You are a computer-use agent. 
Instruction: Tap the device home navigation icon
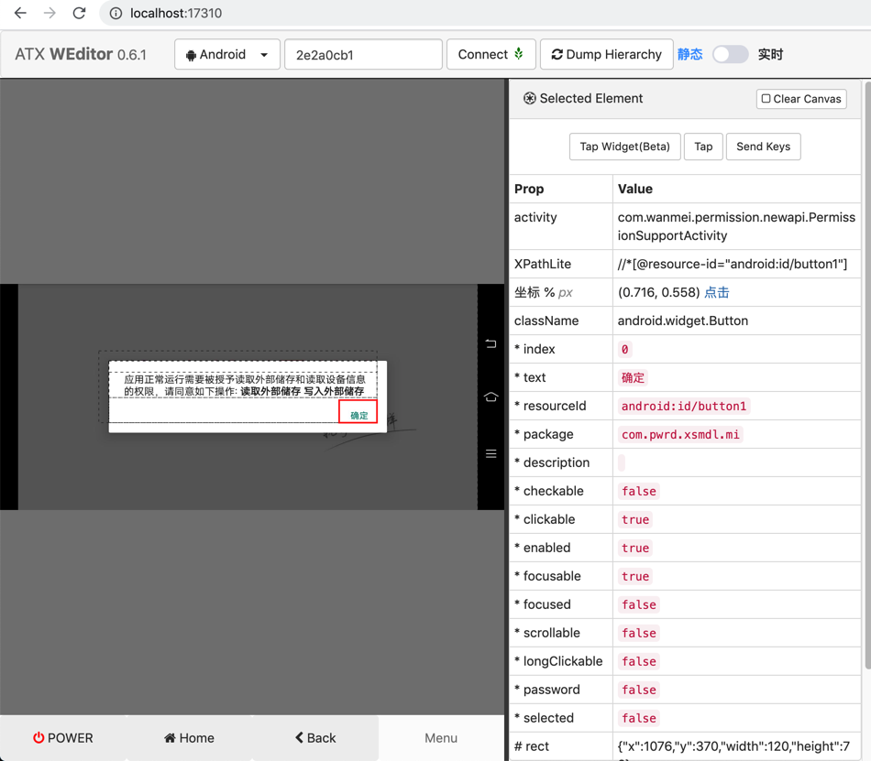click(x=491, y=397)
